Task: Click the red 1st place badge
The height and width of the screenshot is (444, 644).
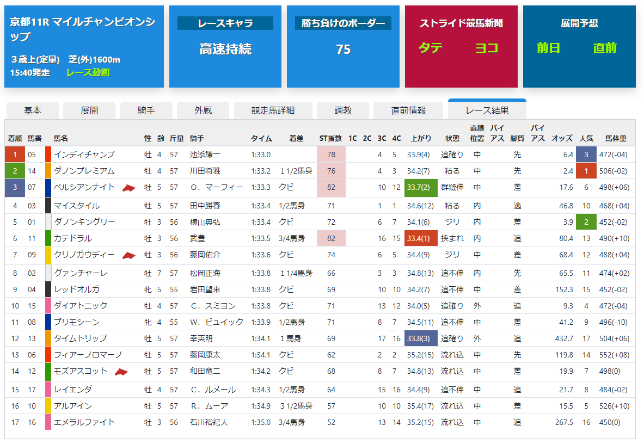Action: click(x=15, y=155)
